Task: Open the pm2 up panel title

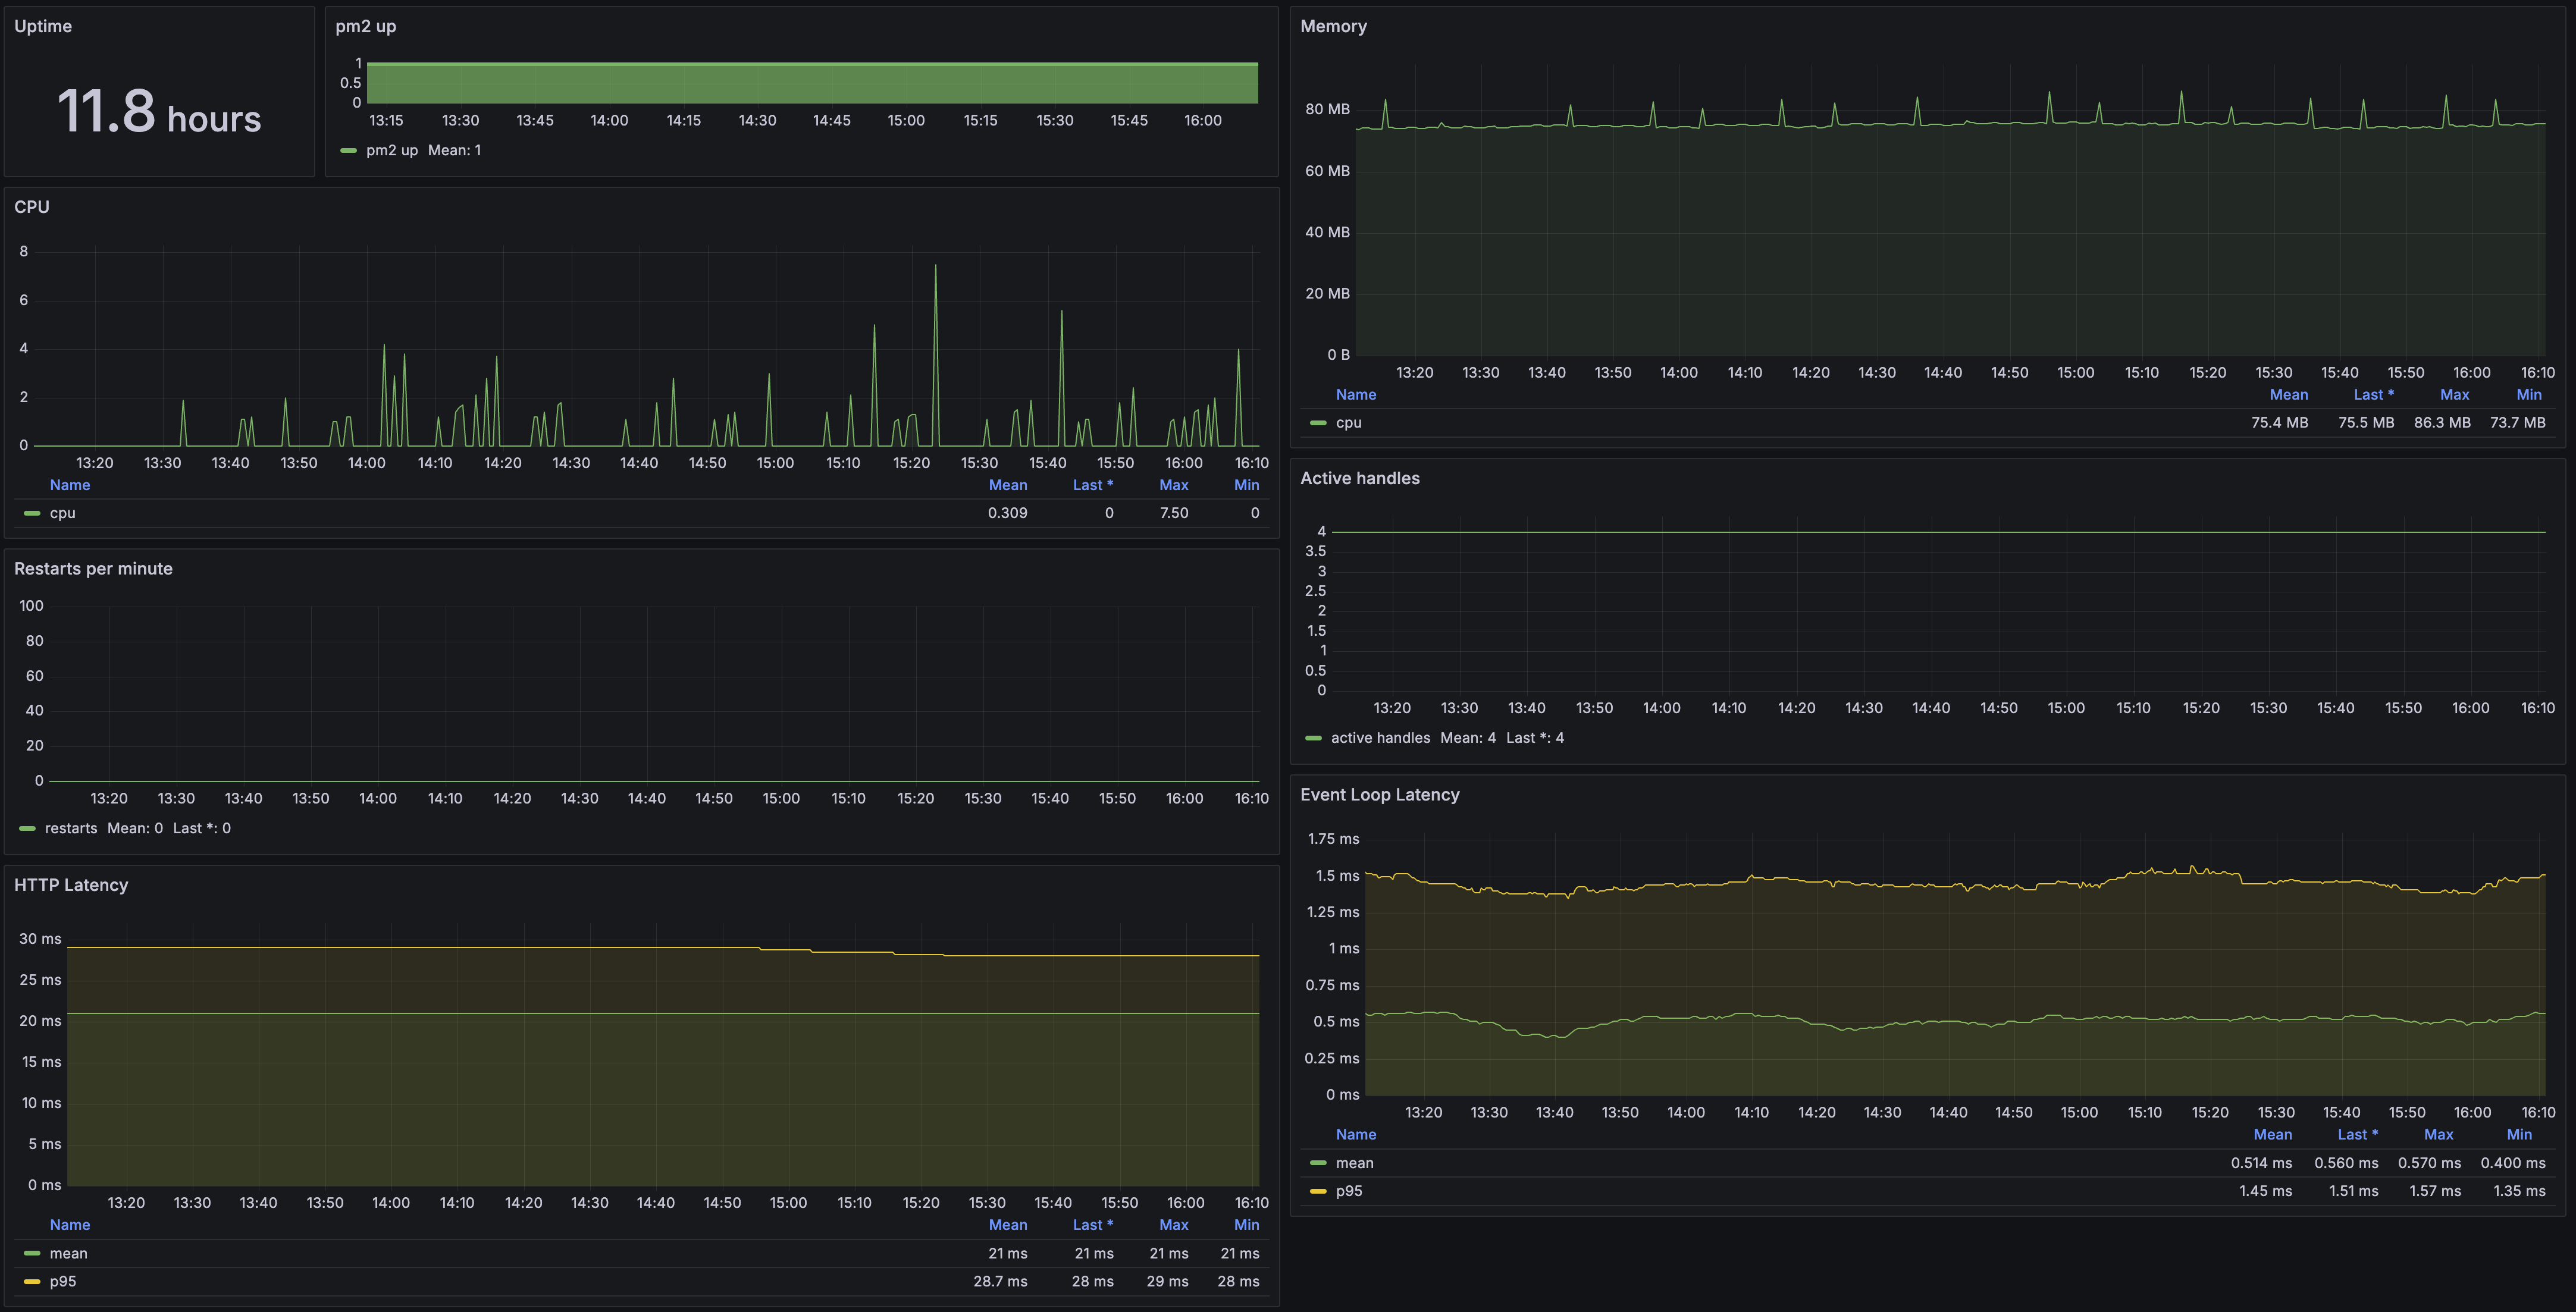Action: 365,26
